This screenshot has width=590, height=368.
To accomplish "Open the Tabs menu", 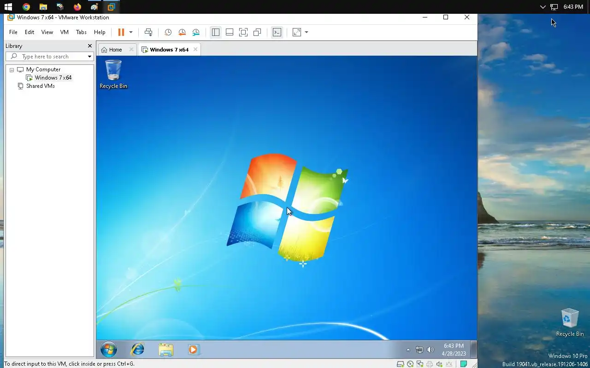I will pos(81,32).
